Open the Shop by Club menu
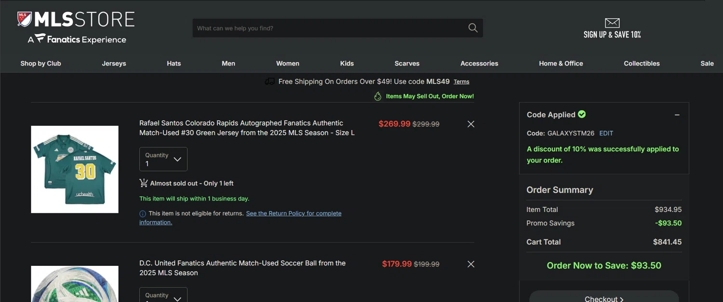The width and height of the screenshot is (723, 302). click(x=40, y=63)
